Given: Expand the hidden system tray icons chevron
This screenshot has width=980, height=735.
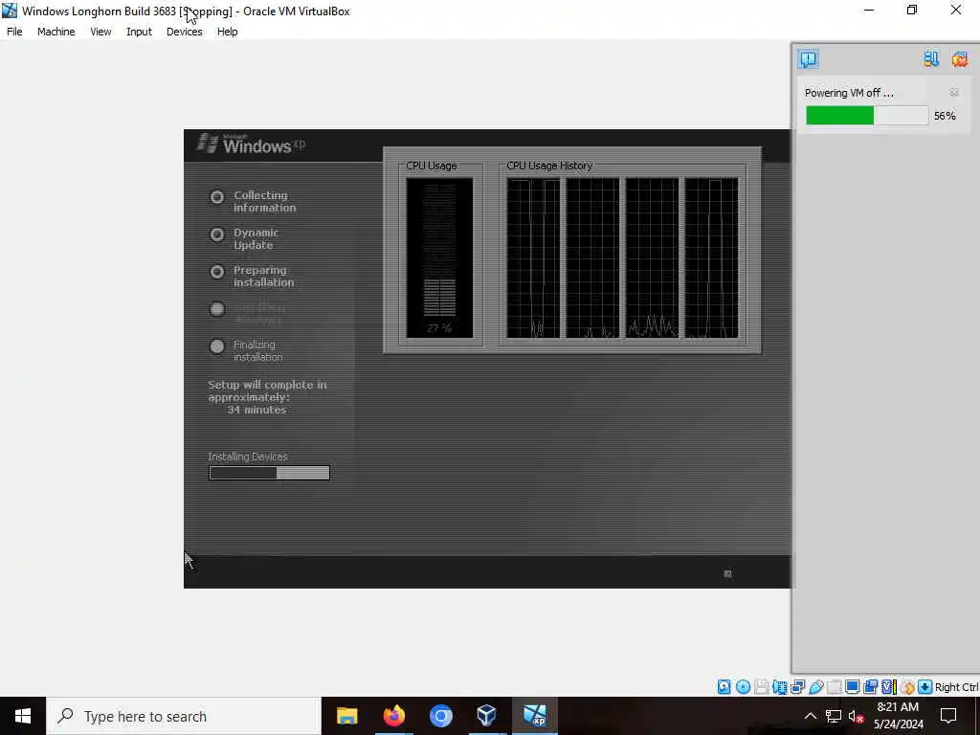Looking at the screenshot, I should (810, 716).
